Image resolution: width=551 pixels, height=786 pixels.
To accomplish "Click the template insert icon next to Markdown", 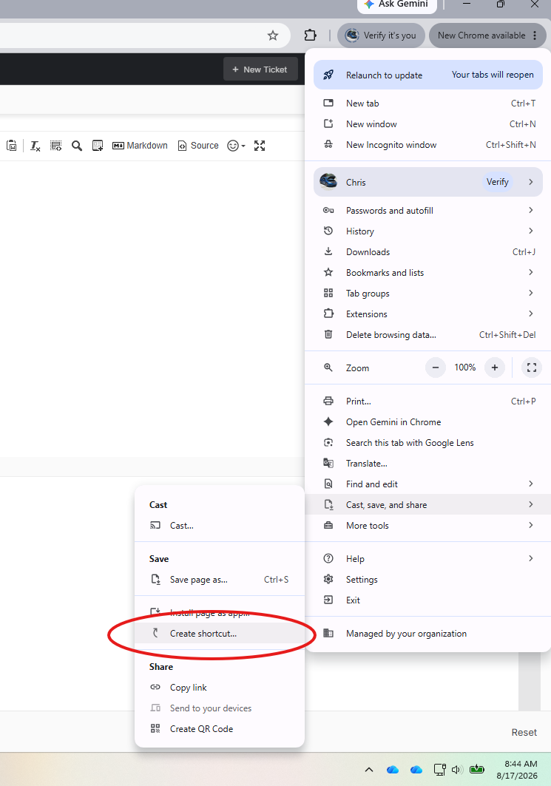I will (98, 146).
